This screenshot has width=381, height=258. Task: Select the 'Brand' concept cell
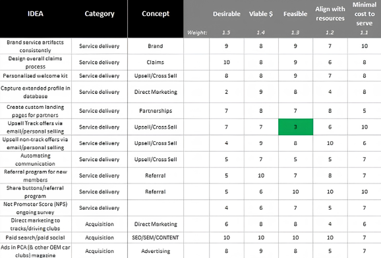click(x=156, y=46)
